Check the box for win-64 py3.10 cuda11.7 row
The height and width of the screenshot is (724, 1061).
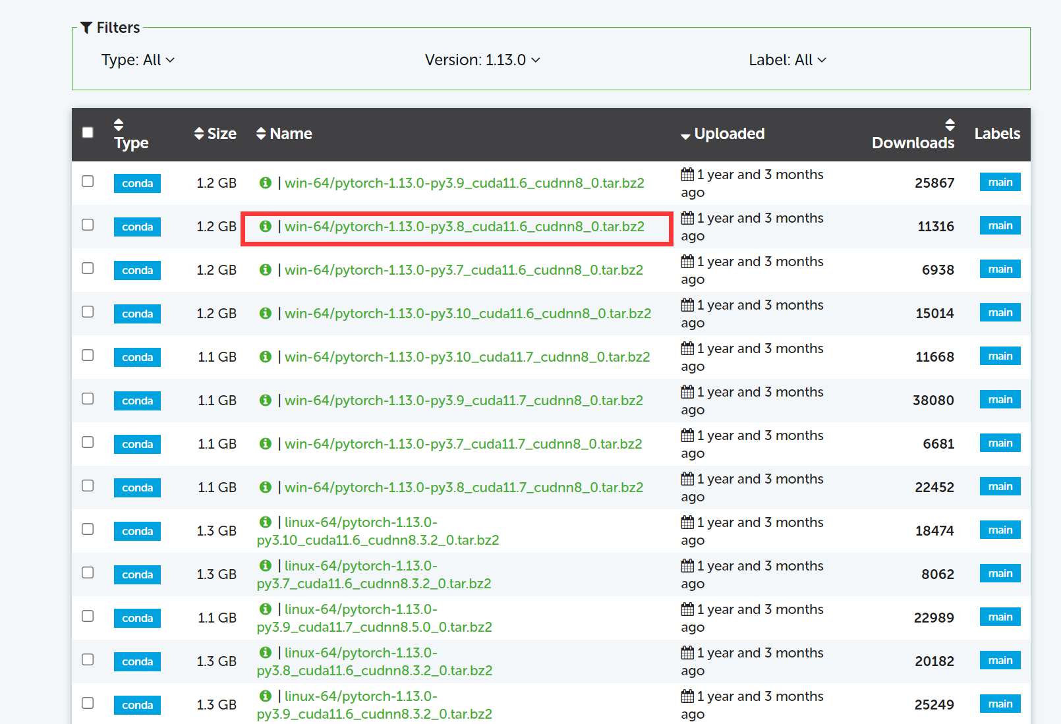88,355
